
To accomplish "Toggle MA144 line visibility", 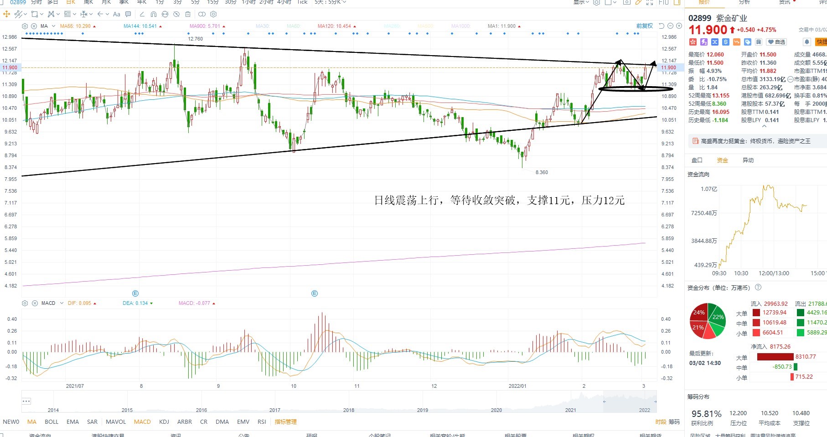I will click(x=143, y=26).
